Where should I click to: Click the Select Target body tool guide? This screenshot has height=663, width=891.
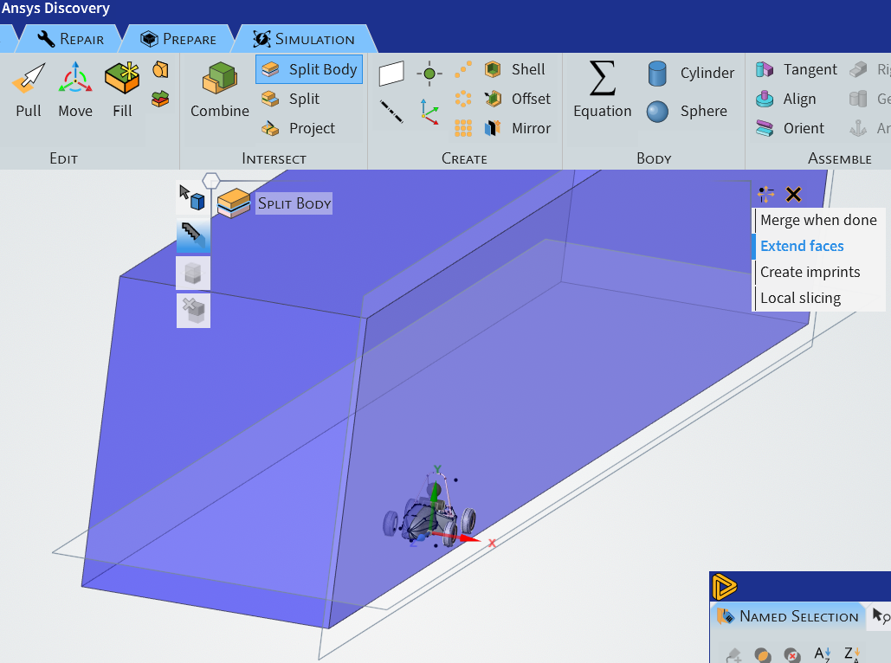click(x=192, y=197)
